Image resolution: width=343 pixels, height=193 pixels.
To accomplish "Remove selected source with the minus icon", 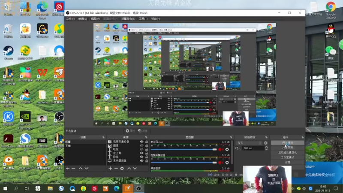I will pos(116,168).
